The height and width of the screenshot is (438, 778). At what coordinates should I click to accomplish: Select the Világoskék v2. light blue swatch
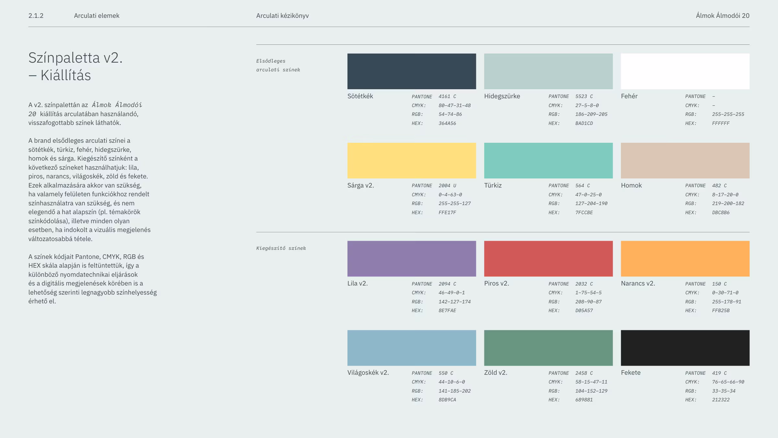click(412, 348)
